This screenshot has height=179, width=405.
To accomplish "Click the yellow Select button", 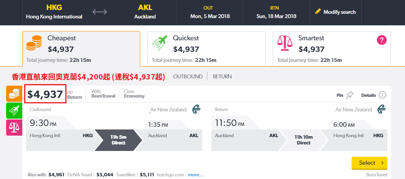I will (x=369, y=163).
